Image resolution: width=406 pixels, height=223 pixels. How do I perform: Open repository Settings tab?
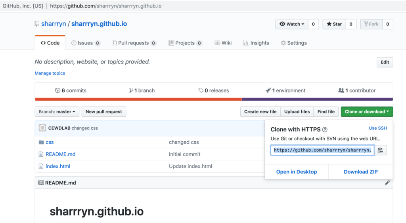294,43
